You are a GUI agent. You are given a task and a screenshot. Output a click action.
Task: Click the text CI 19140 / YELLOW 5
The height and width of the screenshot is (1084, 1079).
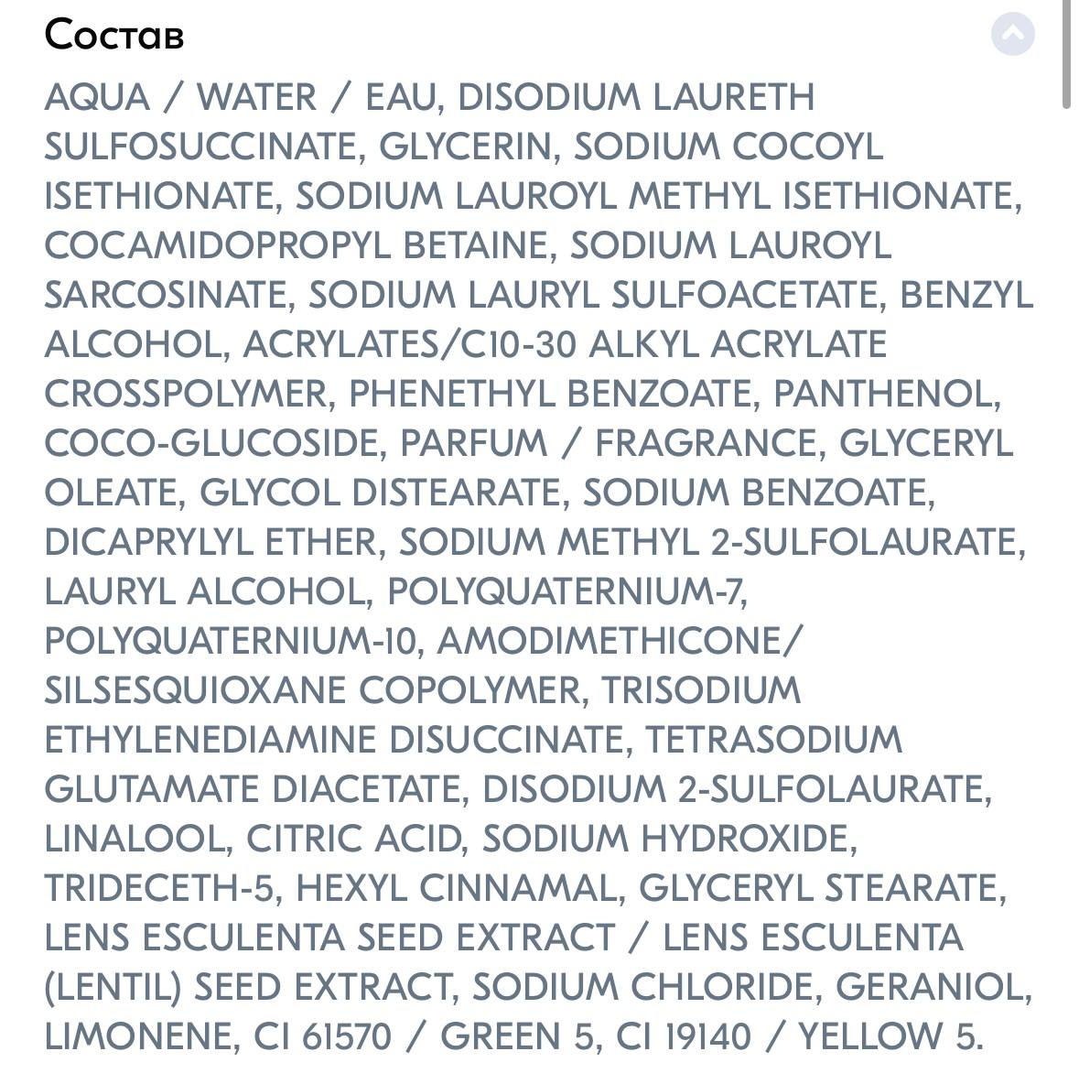[x=799, y=1037]
